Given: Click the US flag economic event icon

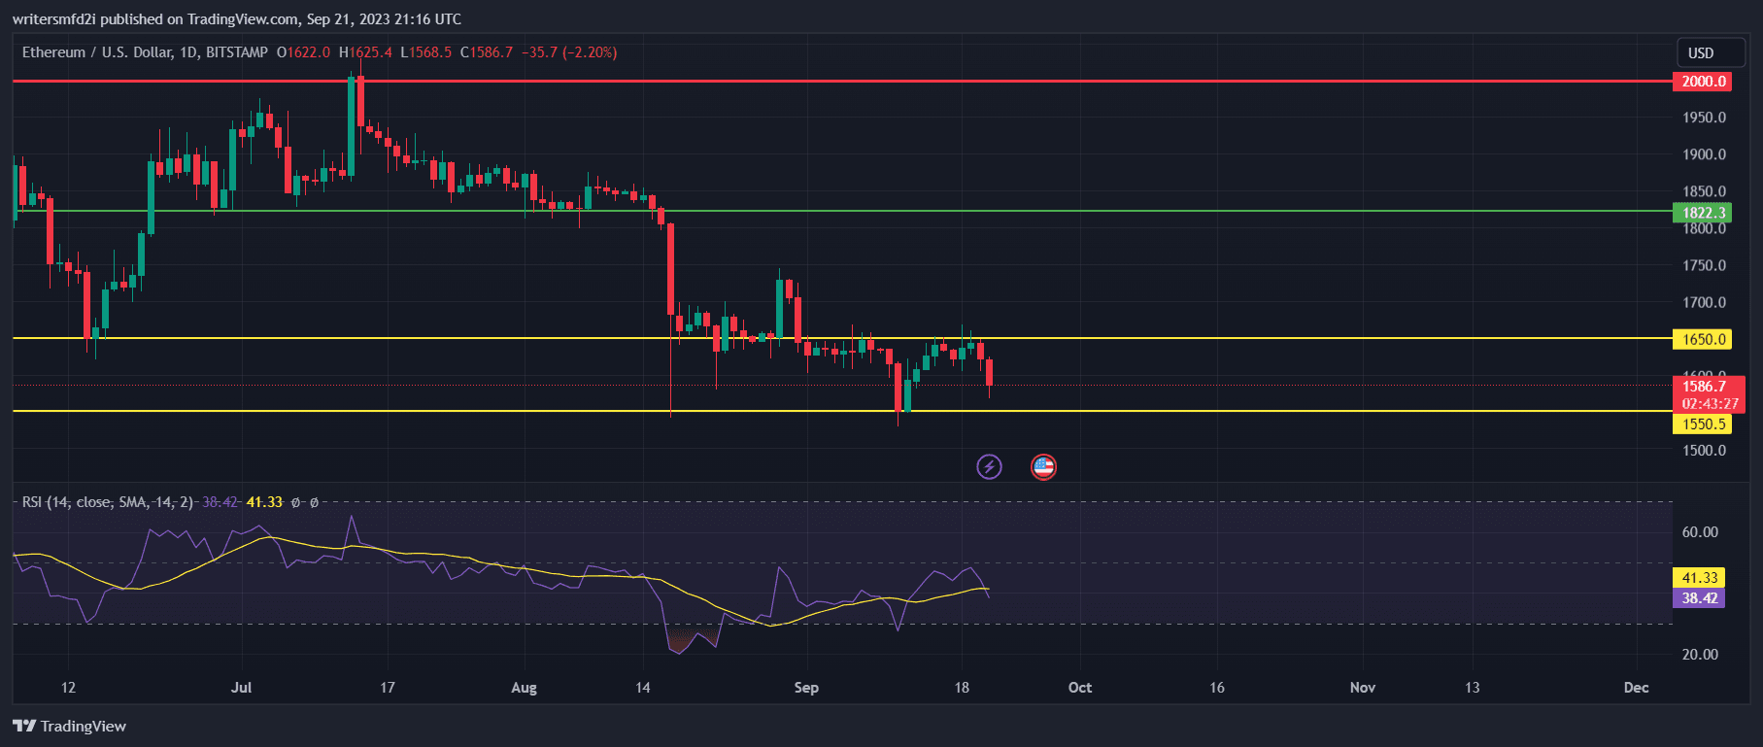Looking at the screenshot, I should 1043,467.
